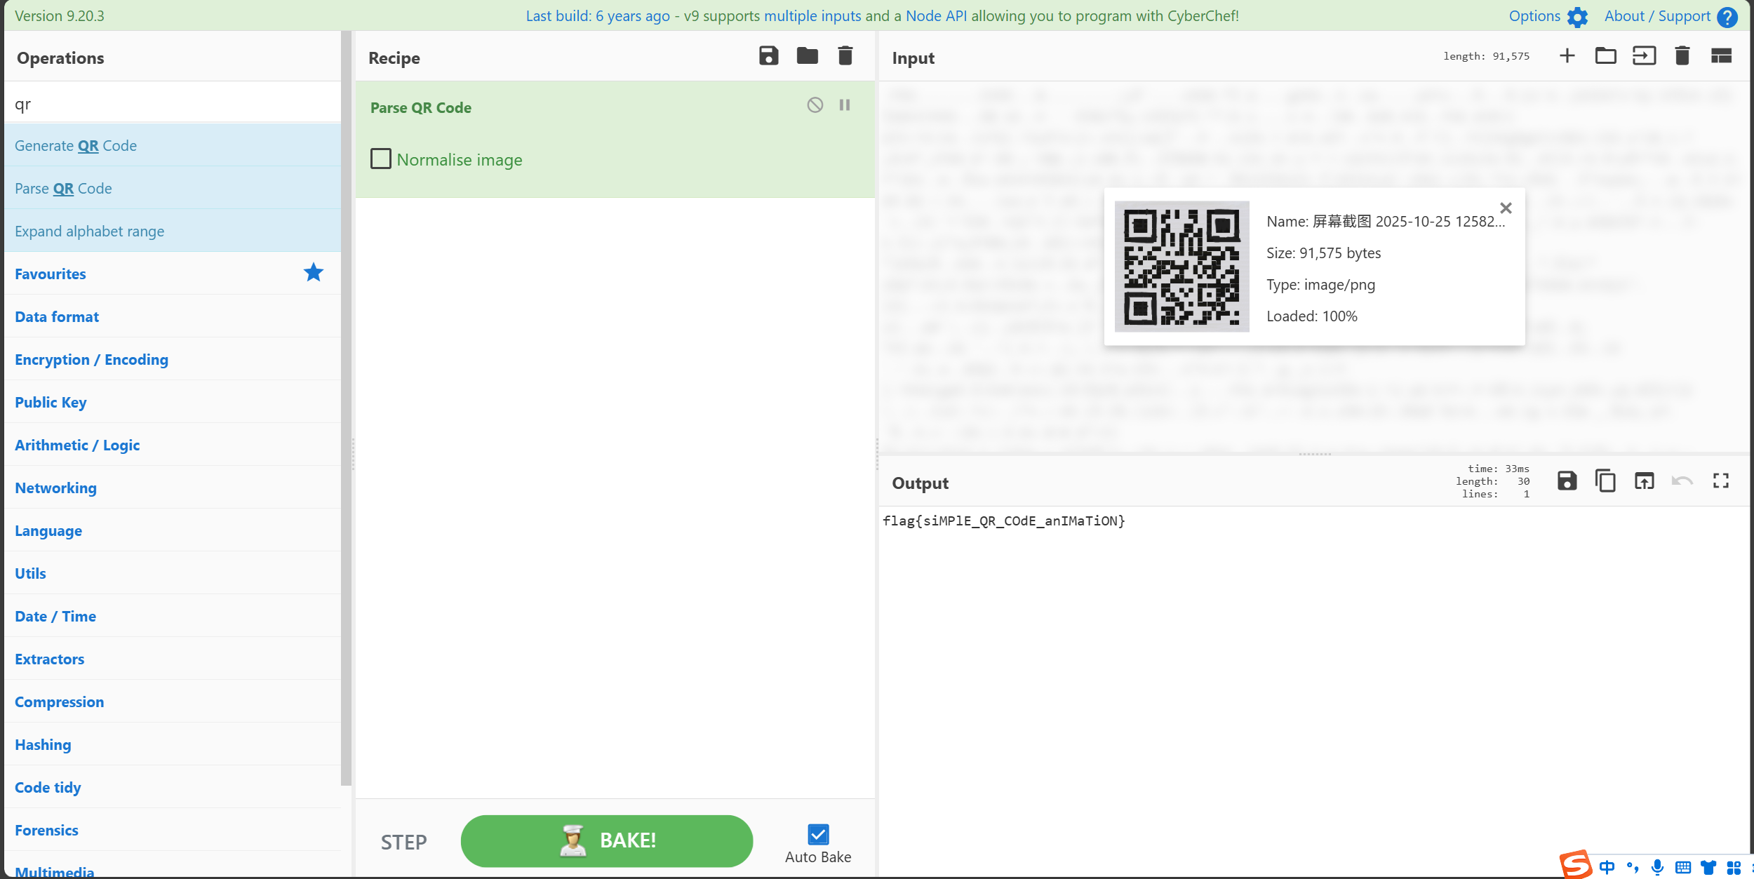Screen dimensions: 1754x879
Task: Disable the Parse QR Code operation
Action: tap(815, 105)
